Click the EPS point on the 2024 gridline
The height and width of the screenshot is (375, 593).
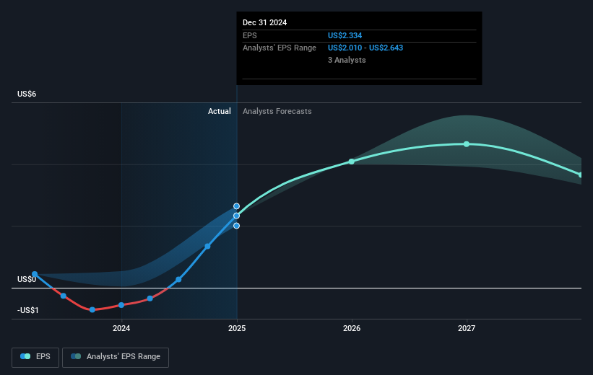pos(121,305)
